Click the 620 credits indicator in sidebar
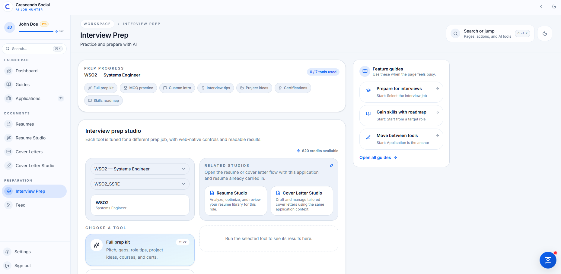 [x=60, y=31]
